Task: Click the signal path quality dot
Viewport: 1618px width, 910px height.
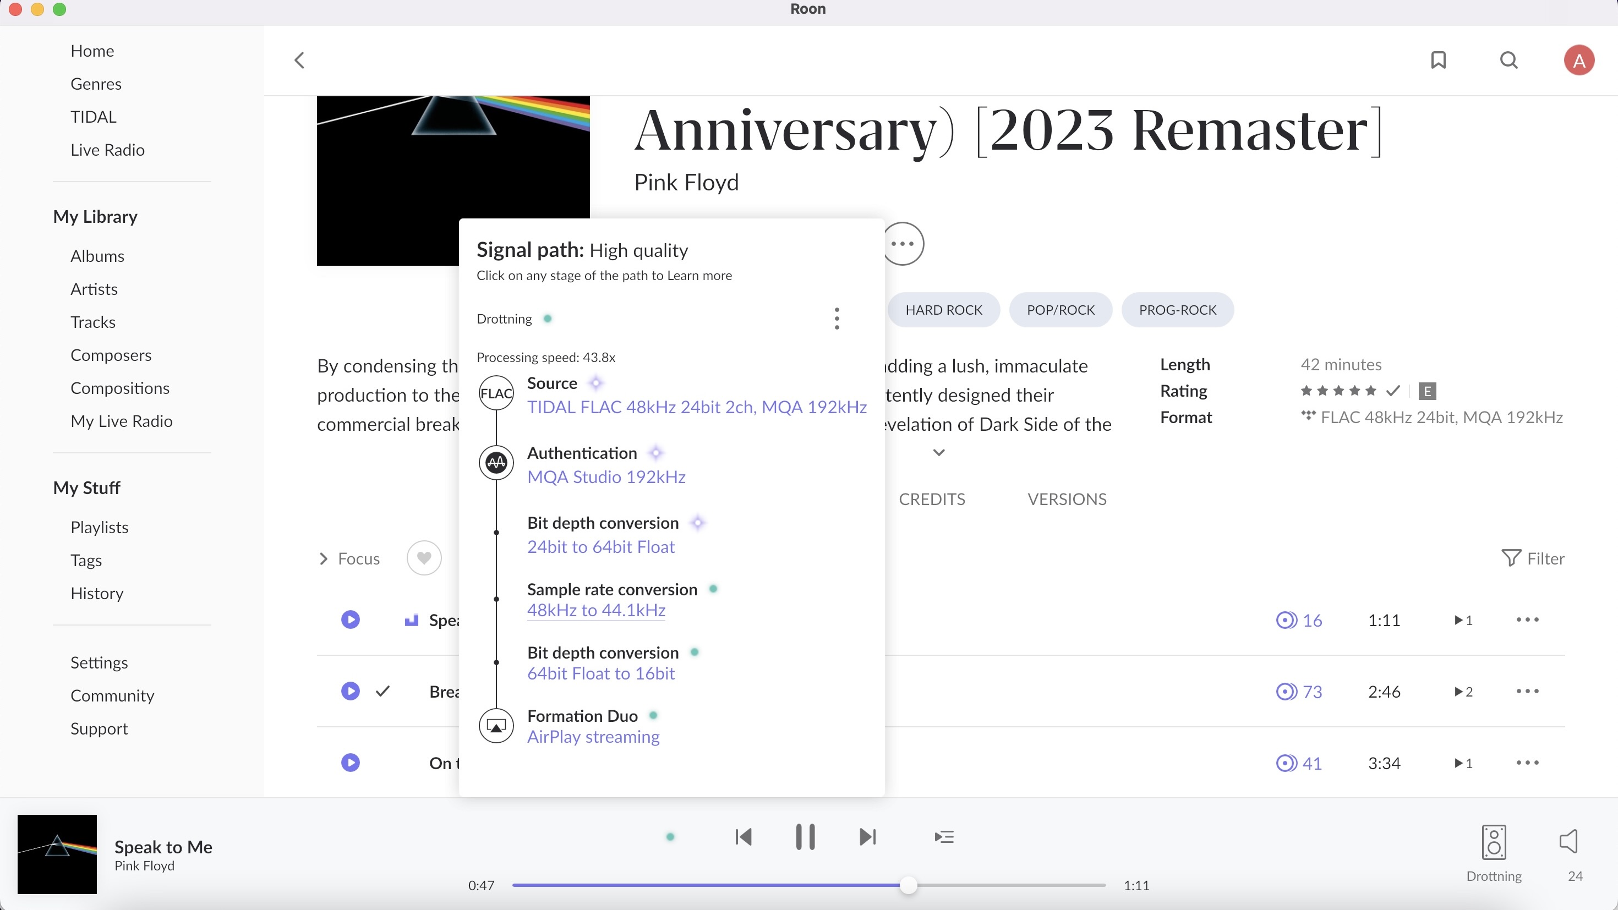Action: tap(670, 836)
